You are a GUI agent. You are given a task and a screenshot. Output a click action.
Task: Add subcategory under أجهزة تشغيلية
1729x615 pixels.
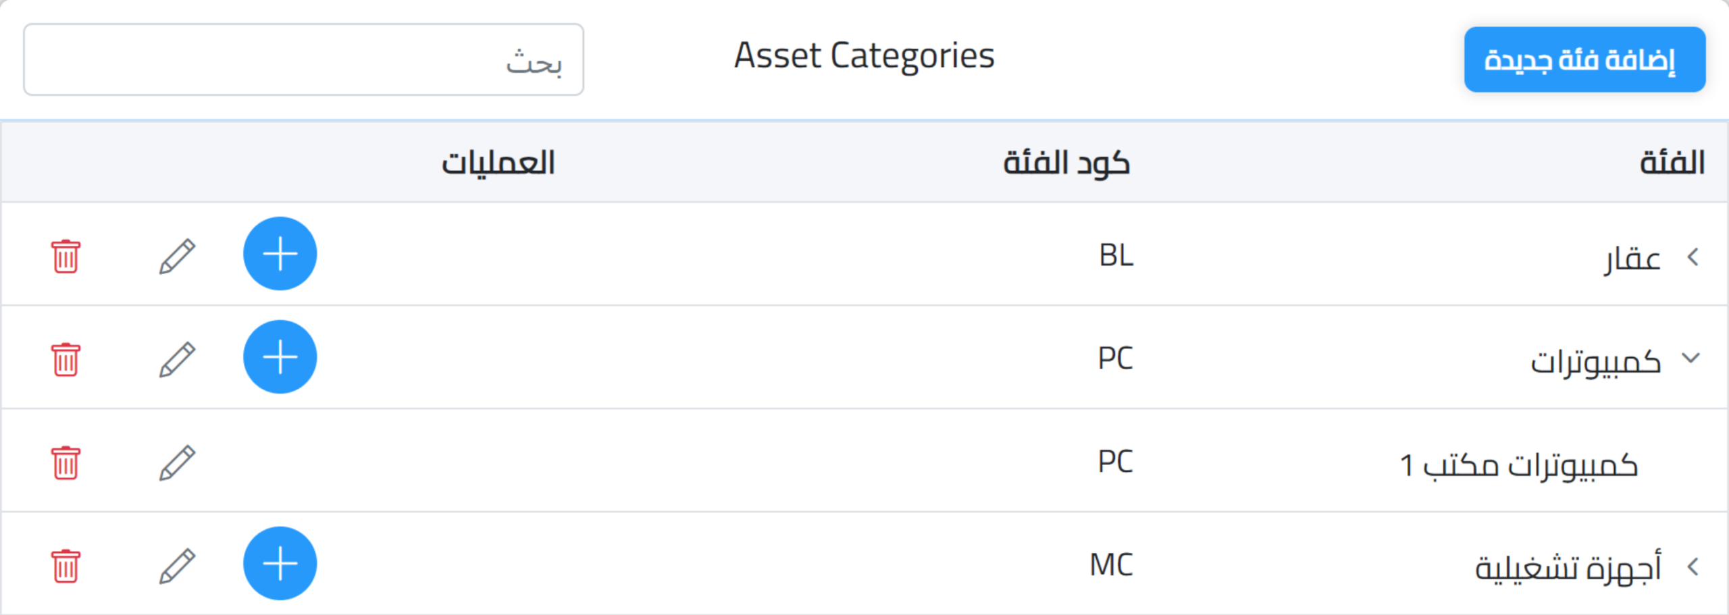point(280,564)
